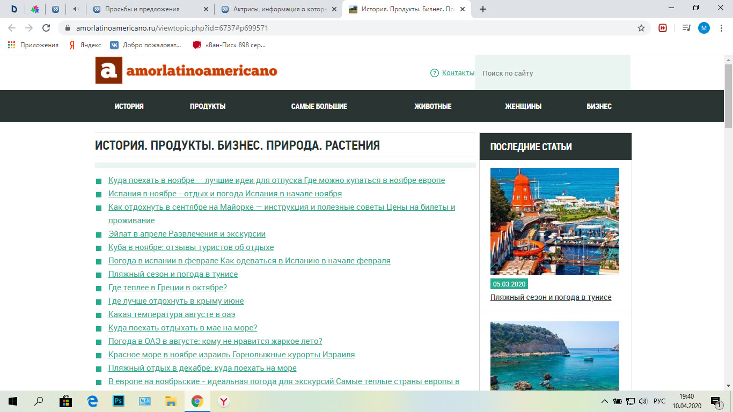Switch to the pinned tab with colorful star icon
733x412 pixels.
[35, 9]
